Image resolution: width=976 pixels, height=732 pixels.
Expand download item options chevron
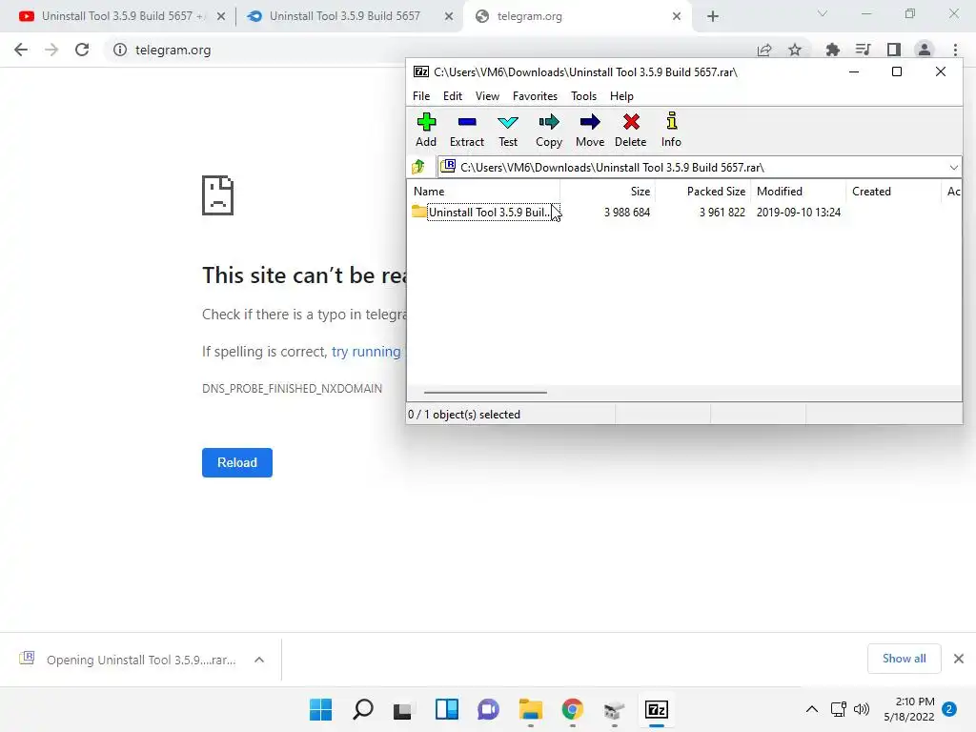click(x=259, y=660)
